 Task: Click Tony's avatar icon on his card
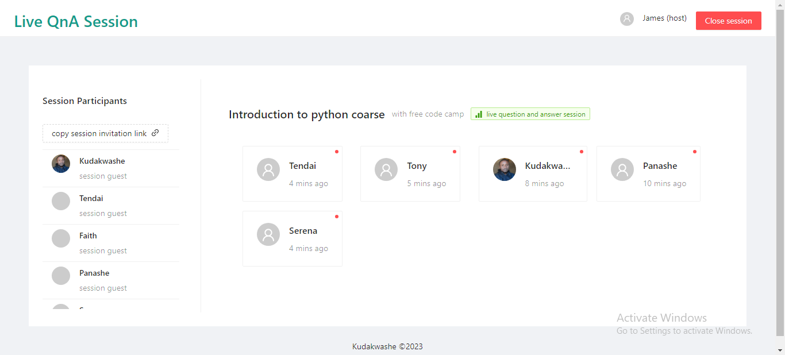(386, 169)
